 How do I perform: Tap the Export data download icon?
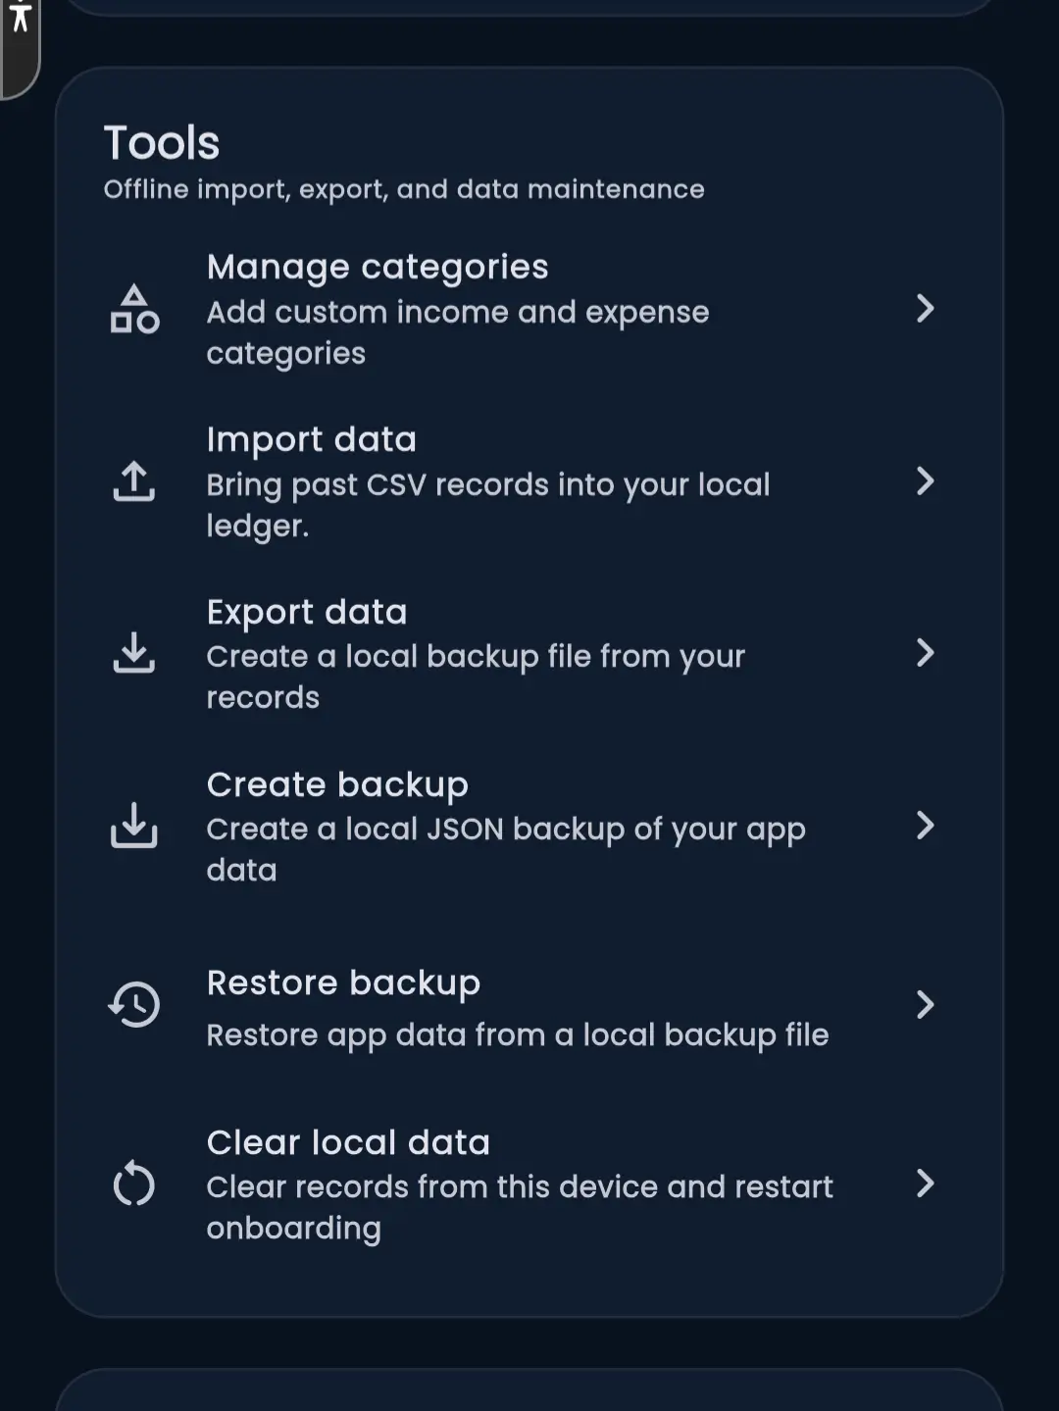click(x=134, y=653)
